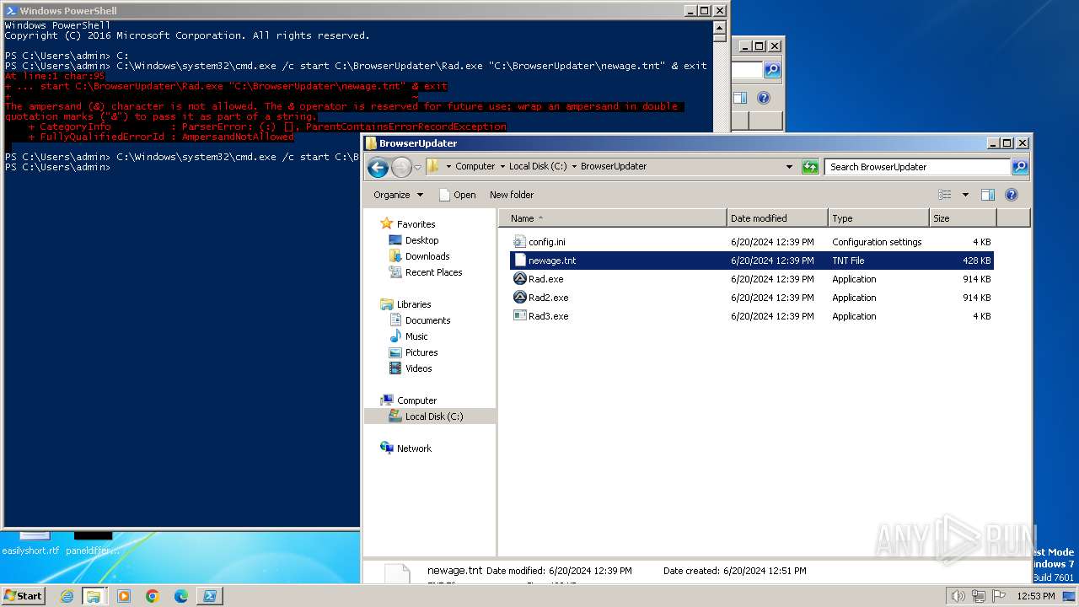Click the network tray icon
The image size is (1079, 607).
pos(979,596)
